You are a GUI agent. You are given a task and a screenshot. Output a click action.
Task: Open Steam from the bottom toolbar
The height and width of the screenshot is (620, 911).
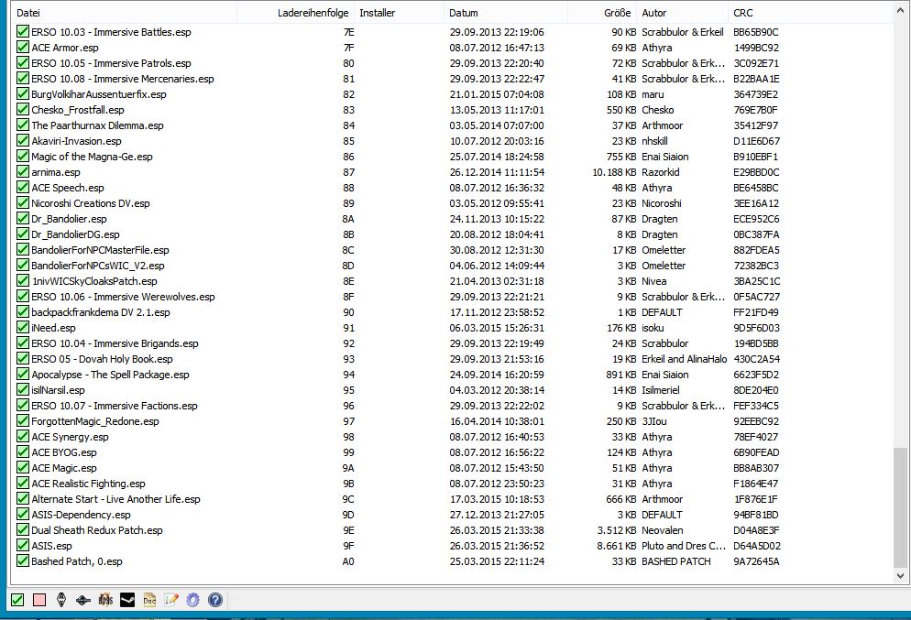[127, 600]
